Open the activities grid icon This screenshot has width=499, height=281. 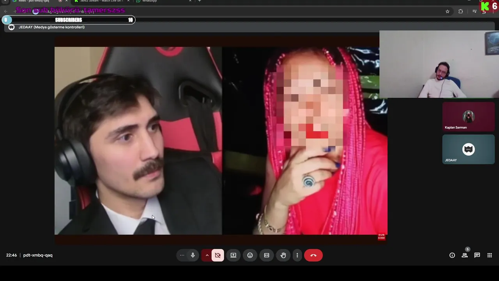(490, 255)
